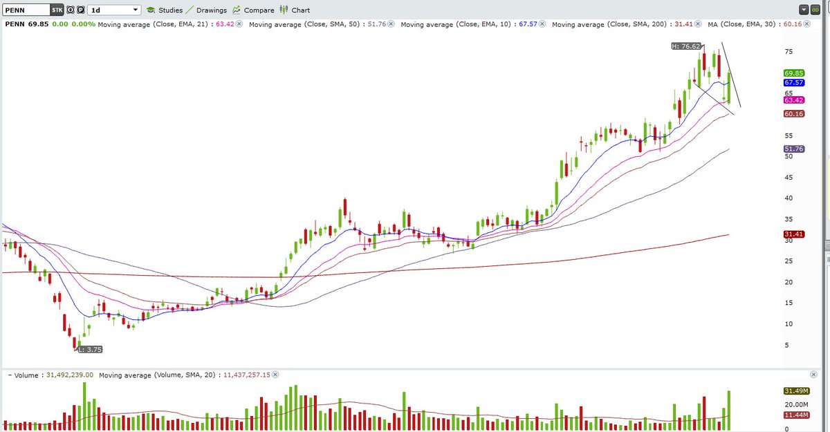Remove the EMA 21 moving average study

click(240, 24)
